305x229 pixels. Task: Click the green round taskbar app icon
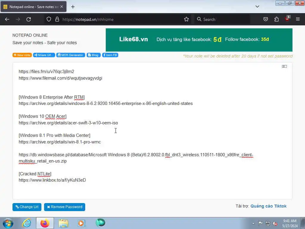tap(100, 223)
